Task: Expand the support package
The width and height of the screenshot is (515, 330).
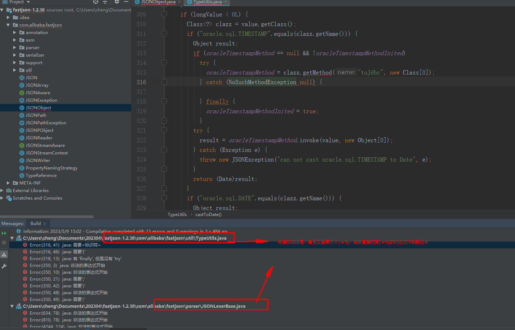Action: coord(15,63)
